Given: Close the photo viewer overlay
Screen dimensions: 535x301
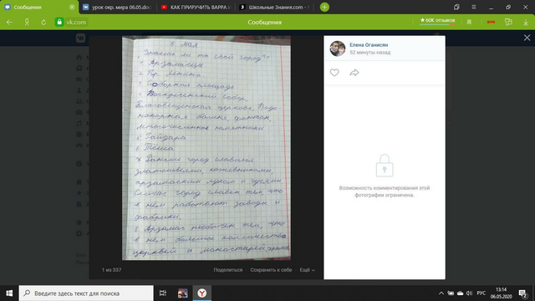Looking at the screenshot, I should coord(527,38).
